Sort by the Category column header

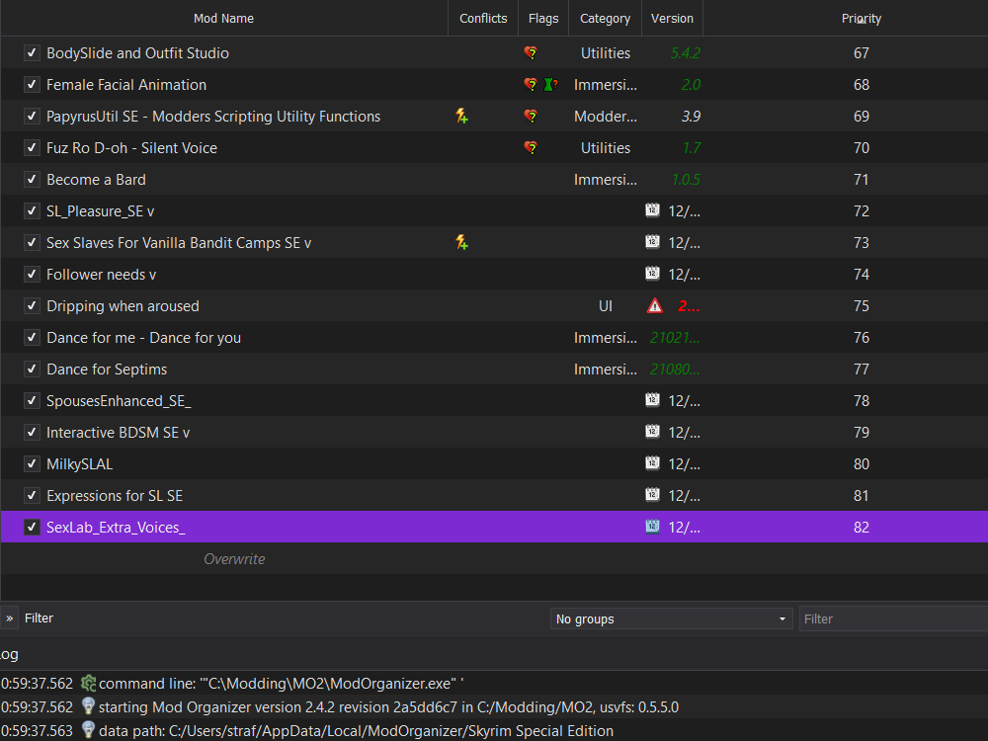(x=605, y=18)
